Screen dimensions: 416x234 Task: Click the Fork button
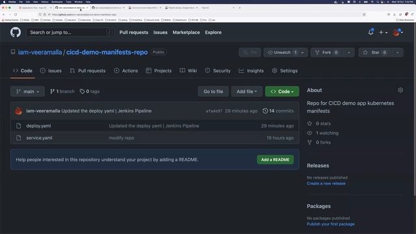[327, 53]
